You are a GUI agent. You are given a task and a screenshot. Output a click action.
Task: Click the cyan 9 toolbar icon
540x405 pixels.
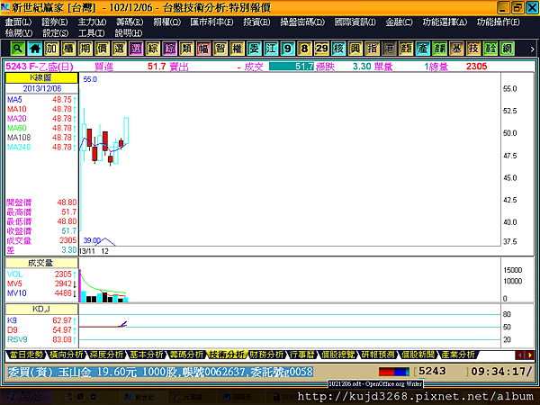288,49
